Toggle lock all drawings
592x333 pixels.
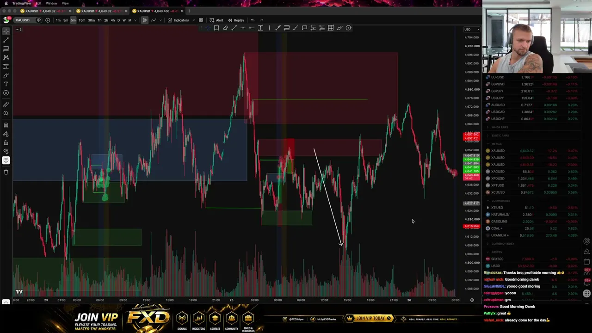(6, 142)
